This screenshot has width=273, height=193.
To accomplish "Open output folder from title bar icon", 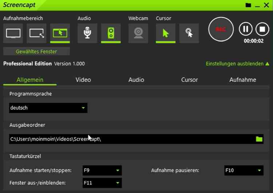I will click(248, 5).
